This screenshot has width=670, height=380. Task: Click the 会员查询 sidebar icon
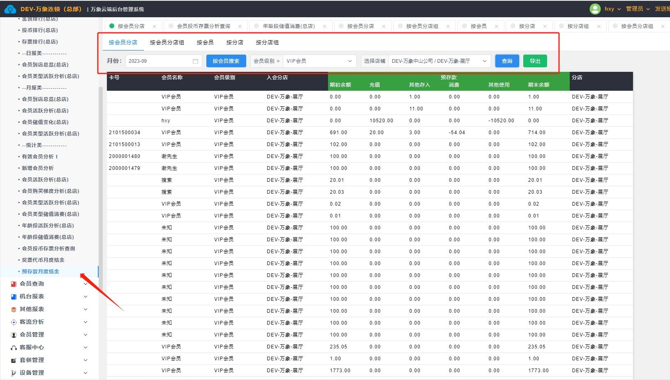[x=14, y=284]
